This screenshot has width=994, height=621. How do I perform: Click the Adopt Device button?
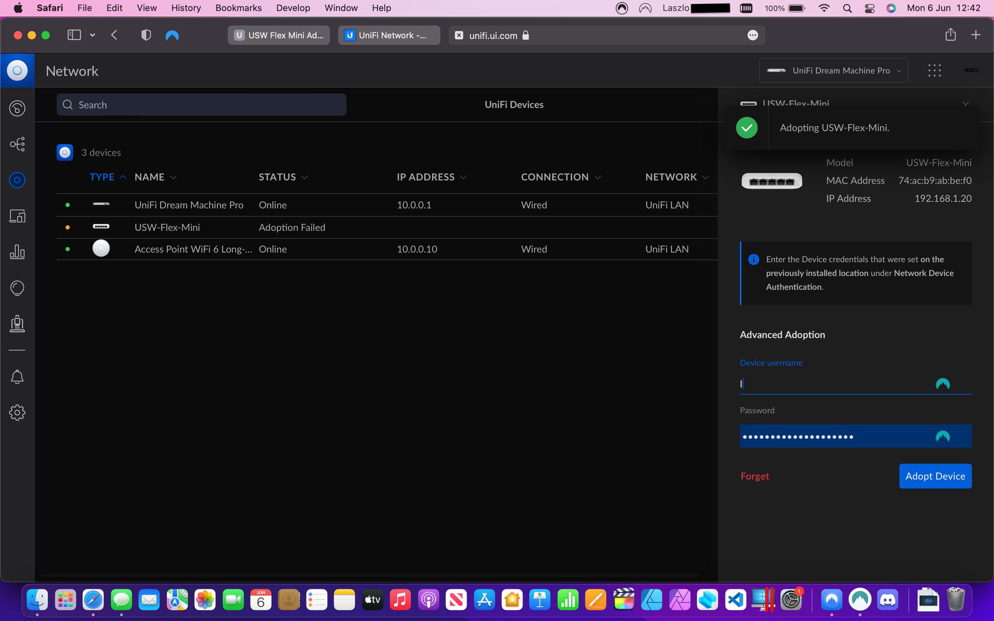point(935,476)
